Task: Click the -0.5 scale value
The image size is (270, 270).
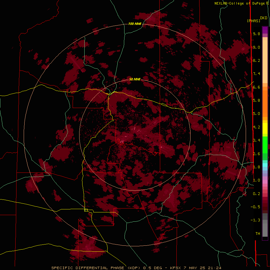Action: coord(255,207)
